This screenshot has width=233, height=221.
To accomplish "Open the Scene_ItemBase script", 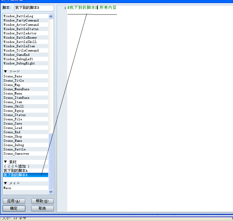I will 25,98.
